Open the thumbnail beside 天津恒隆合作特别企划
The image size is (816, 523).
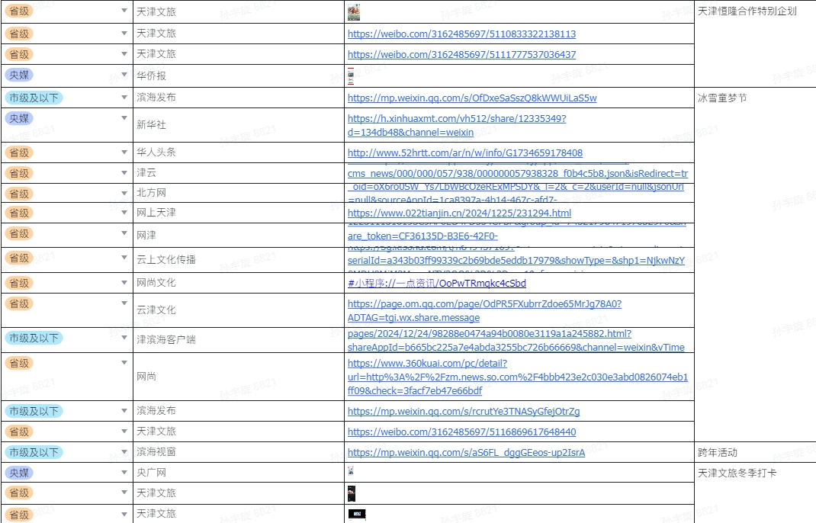(x=354, y=12)
